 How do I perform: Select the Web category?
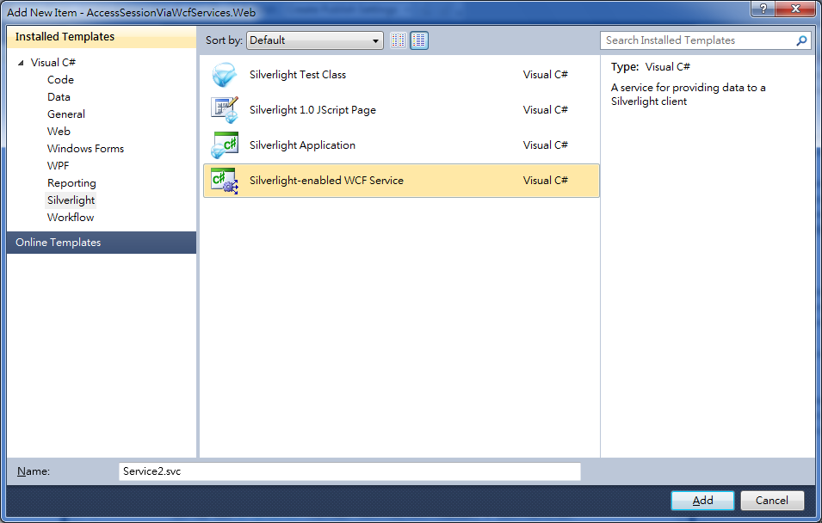pos(59,132)
